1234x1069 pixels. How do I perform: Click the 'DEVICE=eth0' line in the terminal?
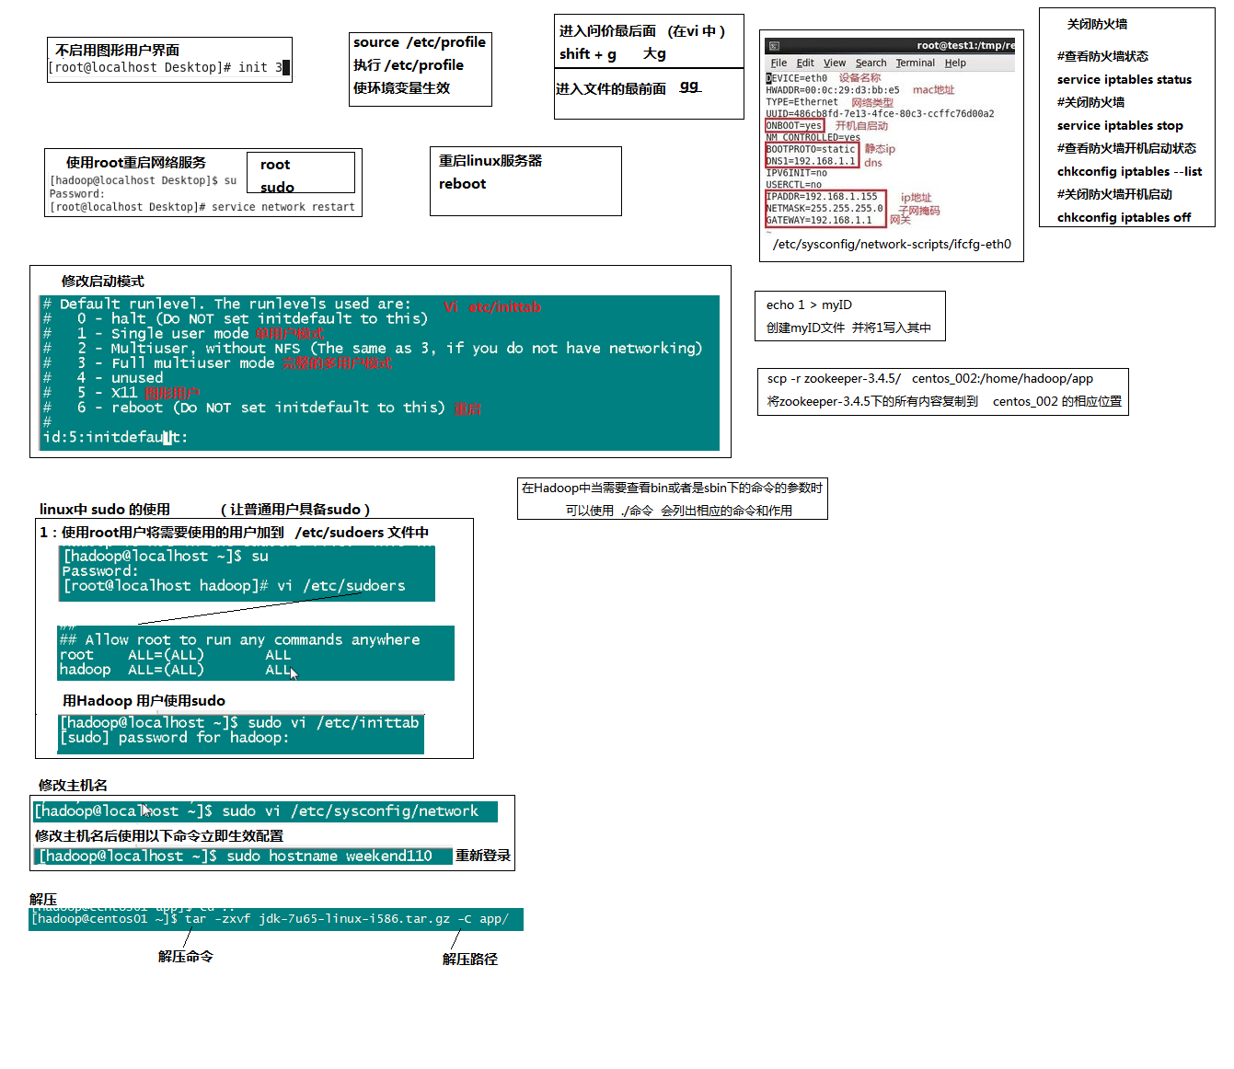[x=797, y=78]
